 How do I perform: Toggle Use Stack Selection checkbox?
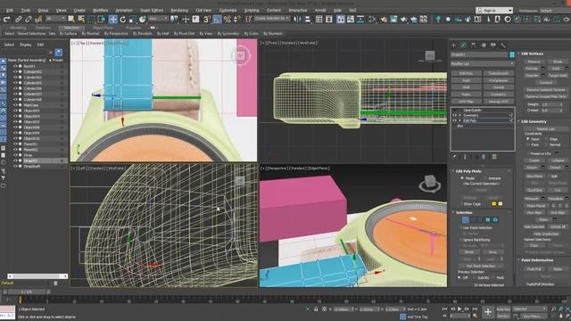click(461, 228)
